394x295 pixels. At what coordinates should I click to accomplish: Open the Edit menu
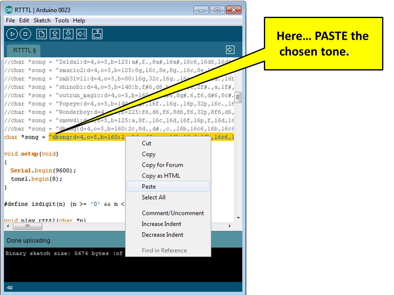click(24, 20)
